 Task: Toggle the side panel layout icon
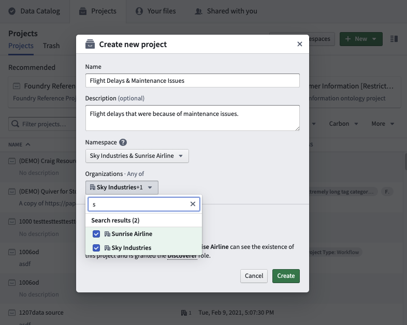pos(394,39)
